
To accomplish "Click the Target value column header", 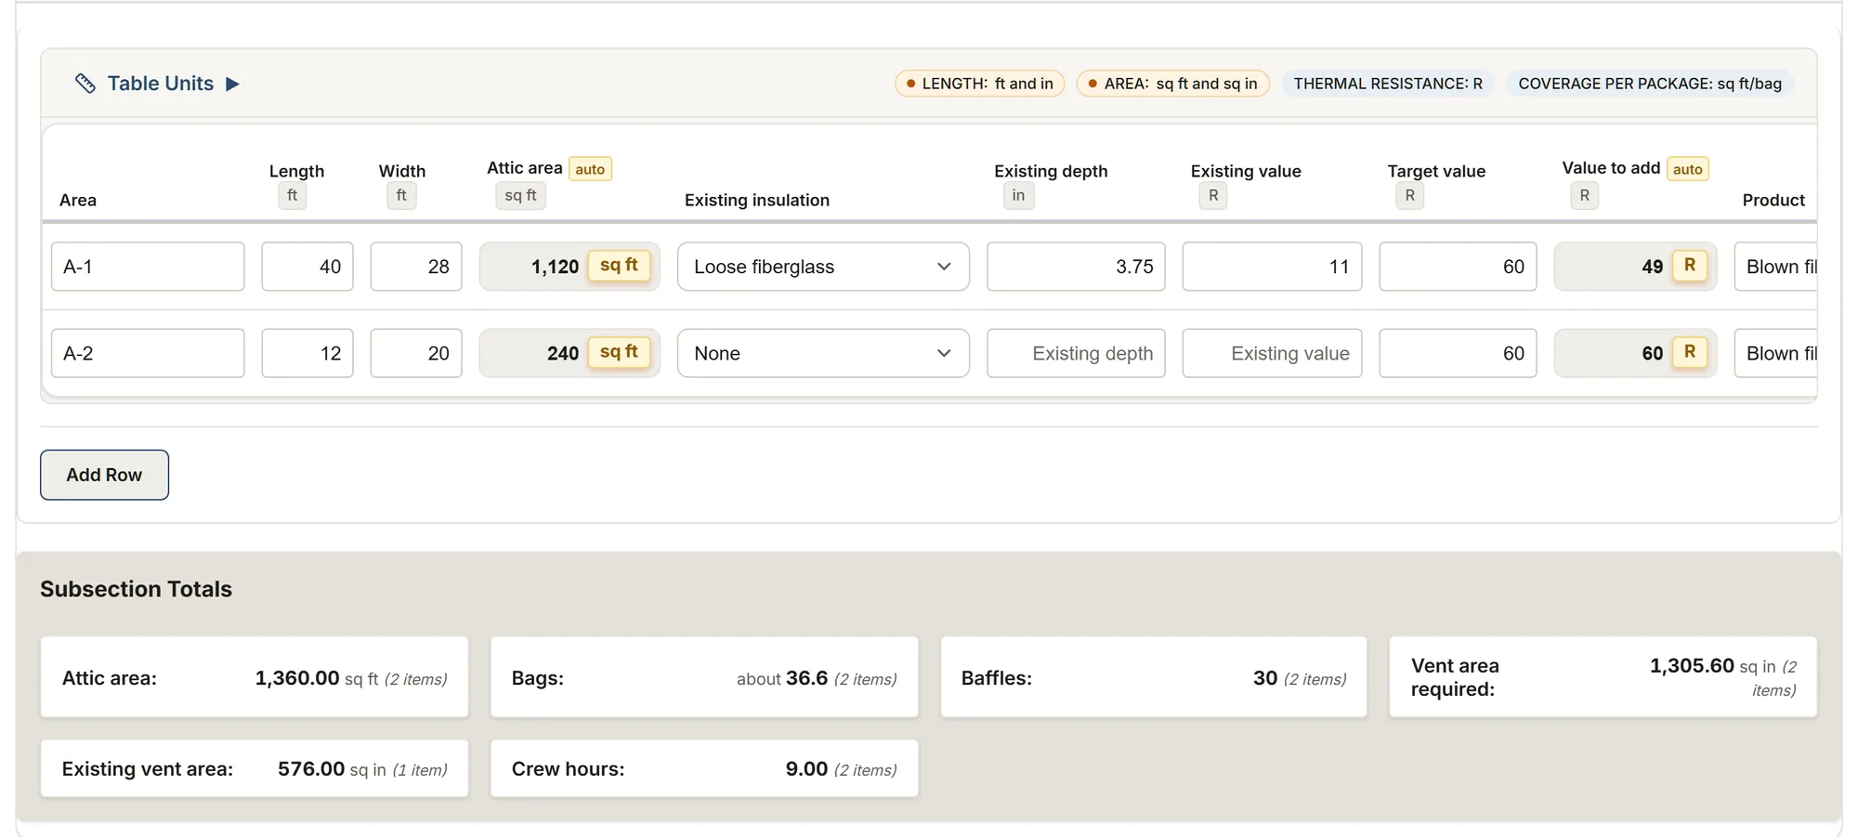I will [1436, 171].
